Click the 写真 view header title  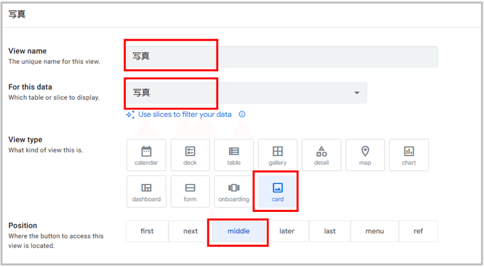click(x=17, y=14)
